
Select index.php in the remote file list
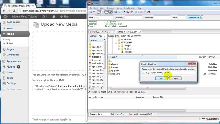pyautogui.click(x=115, y=74)
